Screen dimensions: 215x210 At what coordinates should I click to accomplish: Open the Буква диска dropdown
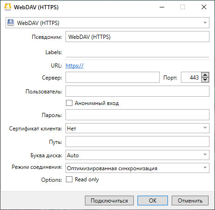click(x=137, y=155)
